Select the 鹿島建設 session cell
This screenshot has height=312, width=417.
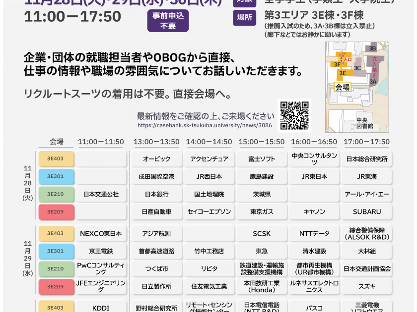pyautogui.click(x=262, y=176)
